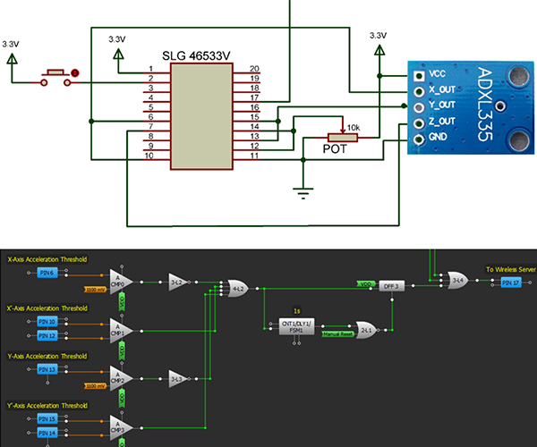
Task: Click the Y-Axis Acceleration Threshold label
Action: tap(47, 357)
